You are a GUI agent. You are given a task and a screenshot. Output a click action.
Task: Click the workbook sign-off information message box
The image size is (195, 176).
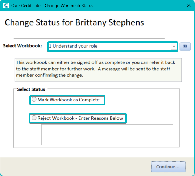pyautogui.click(x=98, y=70)
